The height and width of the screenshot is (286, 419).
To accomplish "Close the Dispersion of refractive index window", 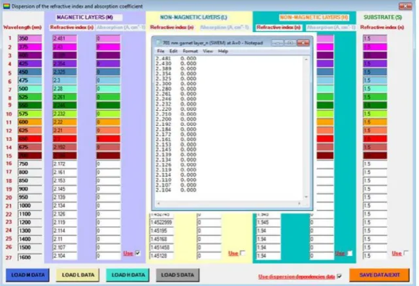I will (405, 6).
